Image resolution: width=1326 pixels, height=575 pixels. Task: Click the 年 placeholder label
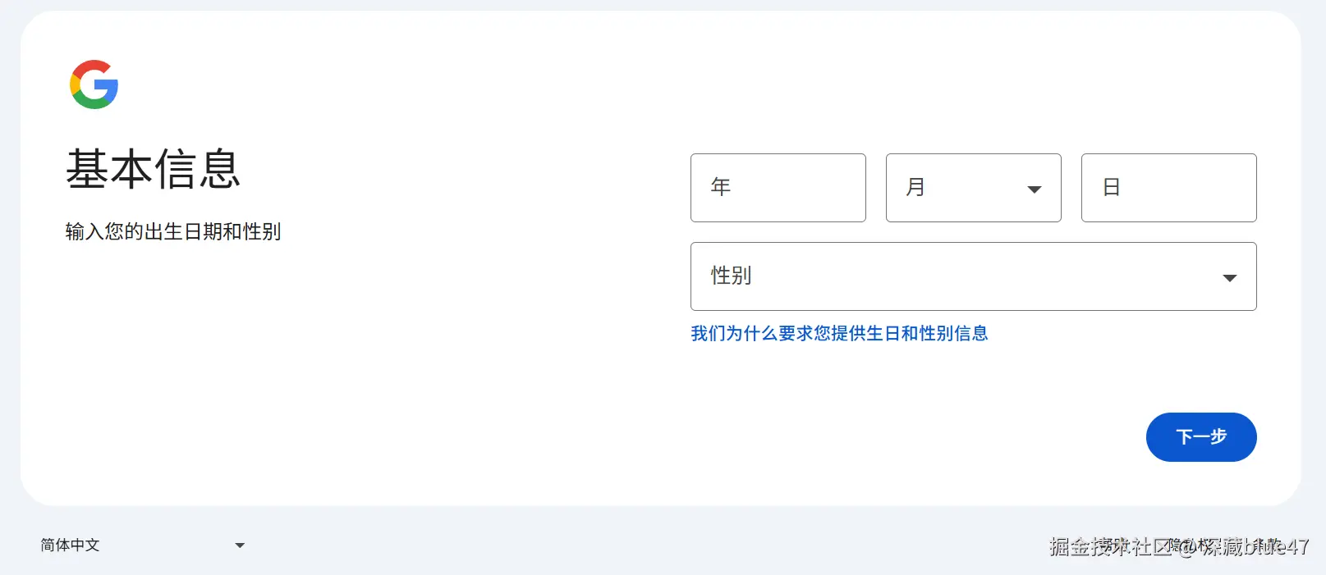coord(721,187)
